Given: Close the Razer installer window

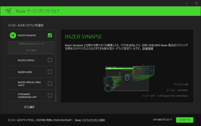Looking at the screenshot, I should (x=196, y=3).
